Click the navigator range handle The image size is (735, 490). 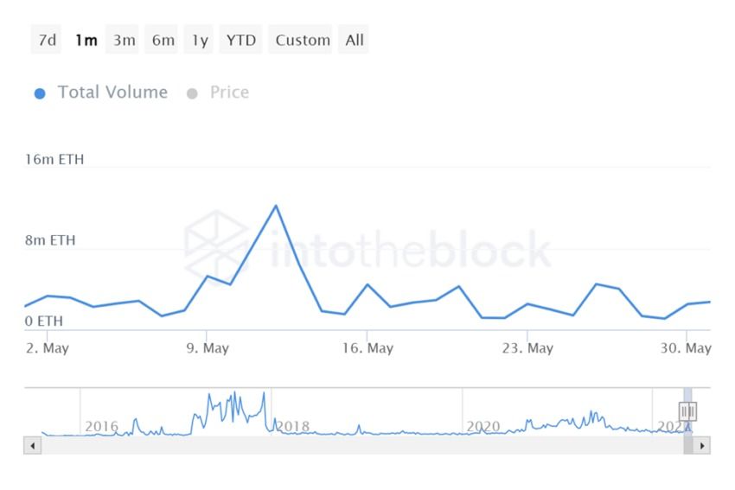(x=687, y=411)
